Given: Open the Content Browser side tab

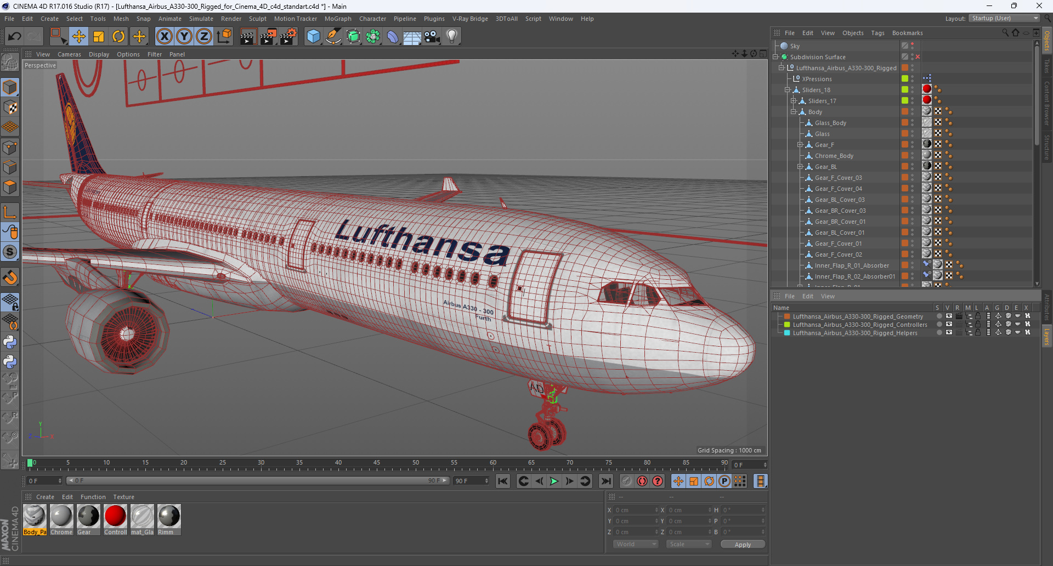Looking at the screenshot, I should (x=1047, y=104).
